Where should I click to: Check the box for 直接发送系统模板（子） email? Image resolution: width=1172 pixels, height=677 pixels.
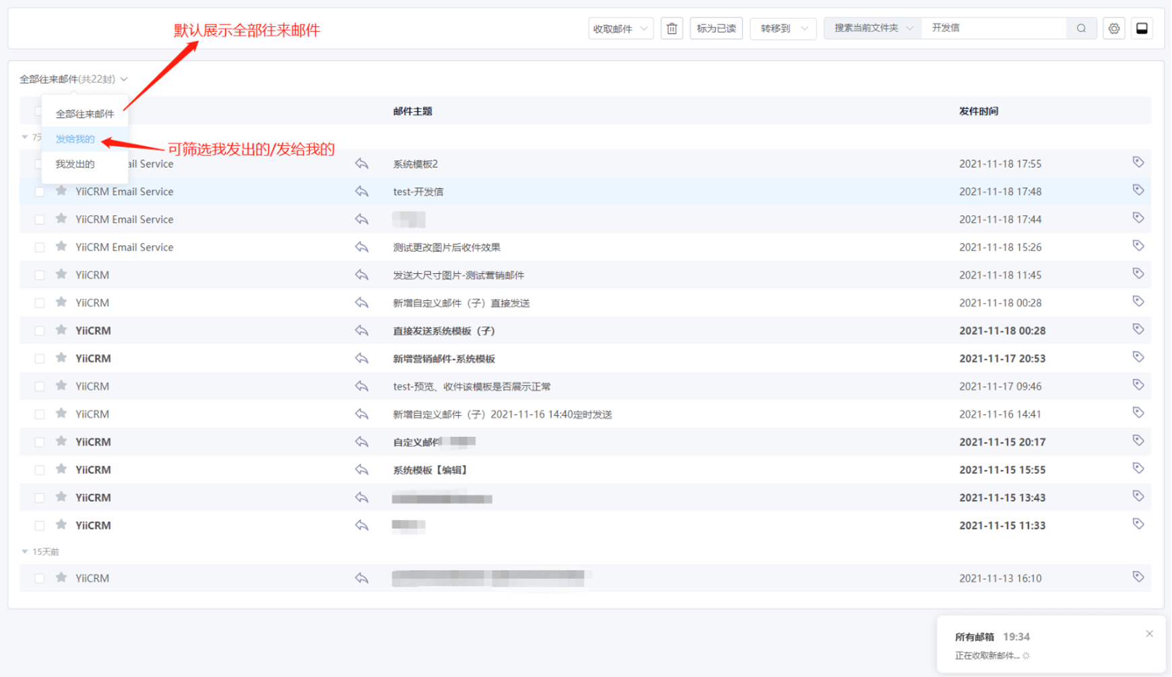pyautogui.click(x=40, y=331)
